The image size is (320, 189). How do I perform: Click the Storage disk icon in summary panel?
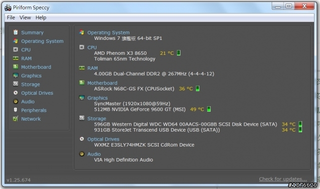tap(81, 118)
